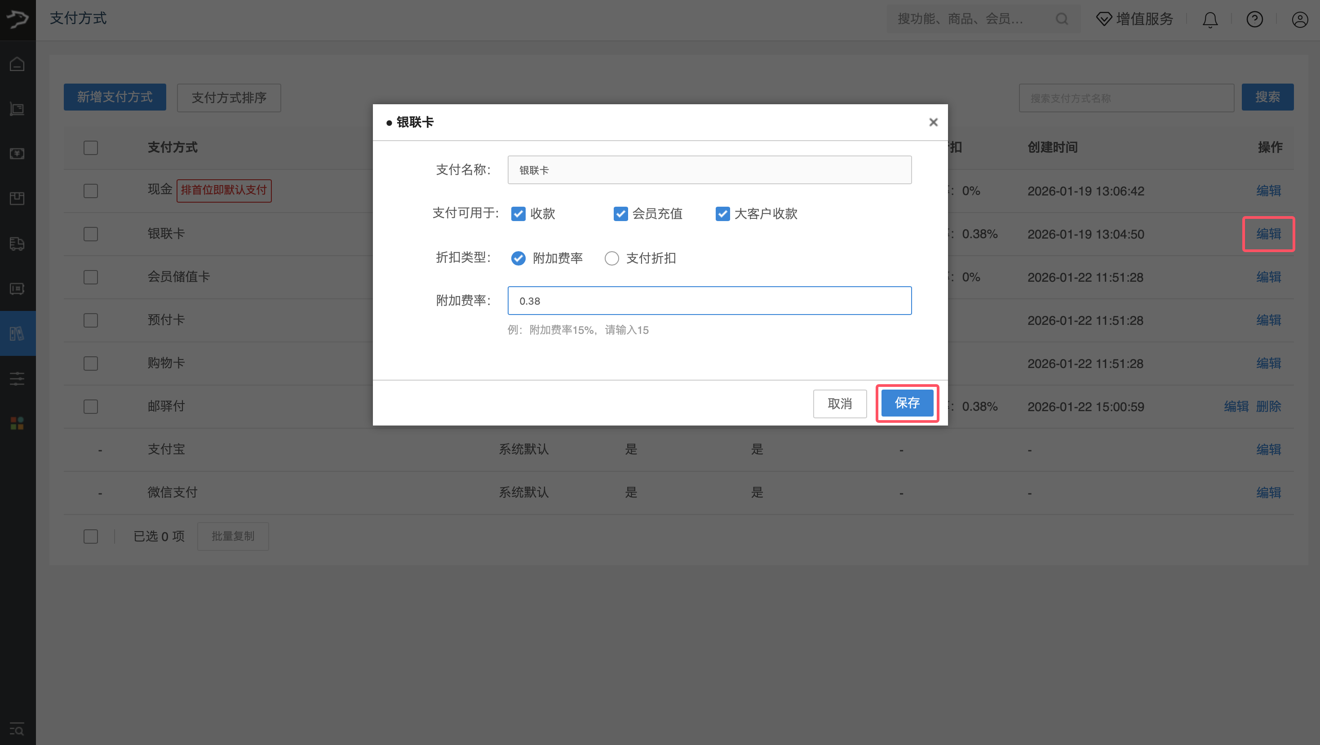Open the 增值服务 menu item
Screen dimensions: 1320x745
1134,19
